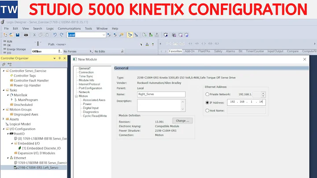Open the Associated Axes page
The height and width of the screenshot is (178, 317).
[x=94, y=100]
